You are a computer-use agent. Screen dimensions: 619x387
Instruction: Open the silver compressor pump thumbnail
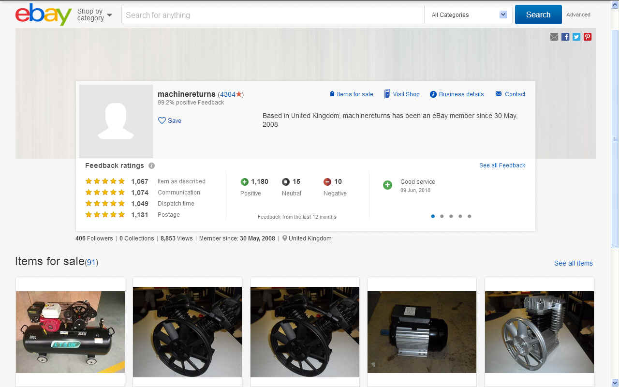click(x=539, y=332)
